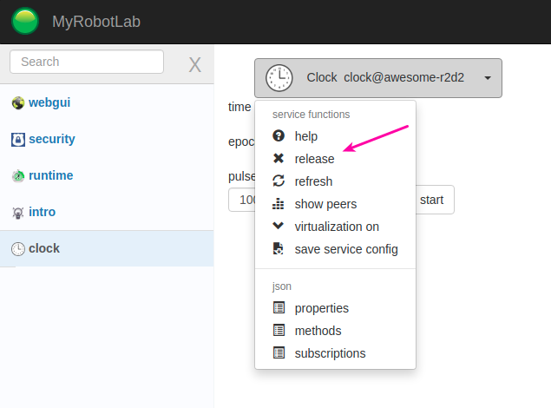Click the json section header label

pos(281,286)
